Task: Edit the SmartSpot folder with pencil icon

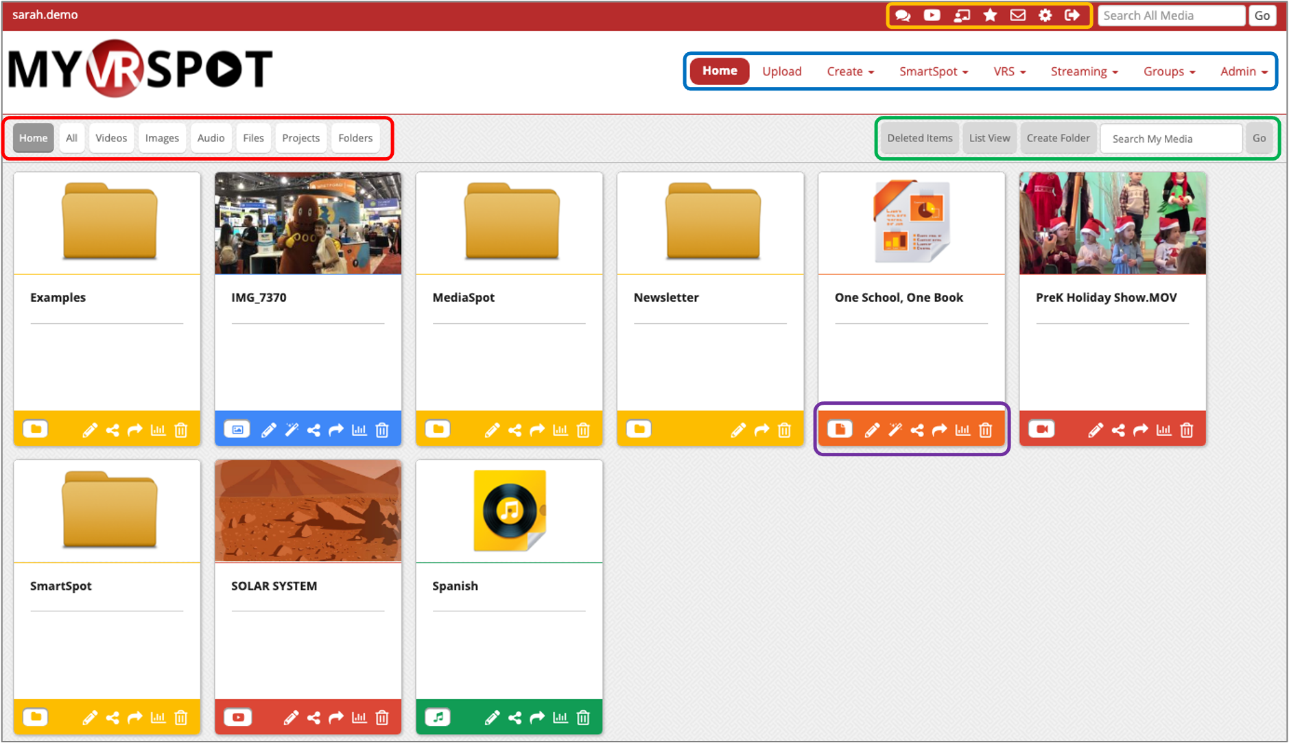Action: click(90, 718)
